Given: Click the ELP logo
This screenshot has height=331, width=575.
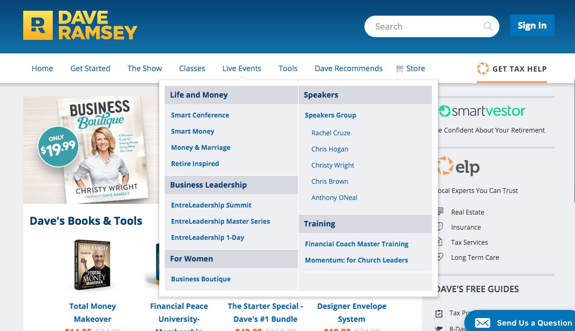Looking at the screenshot, I should pos(459,167).
